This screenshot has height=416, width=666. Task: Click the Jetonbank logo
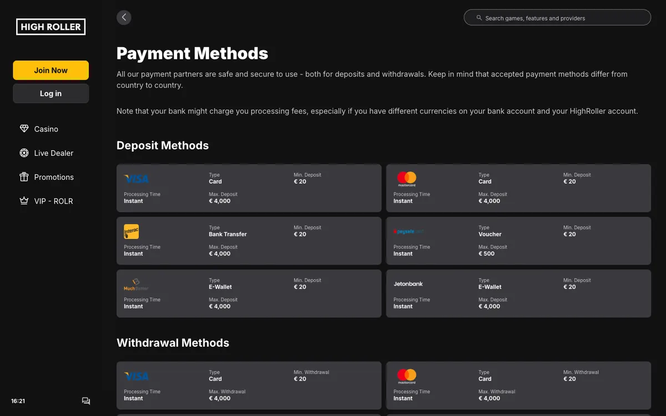(x=408, y=284)
